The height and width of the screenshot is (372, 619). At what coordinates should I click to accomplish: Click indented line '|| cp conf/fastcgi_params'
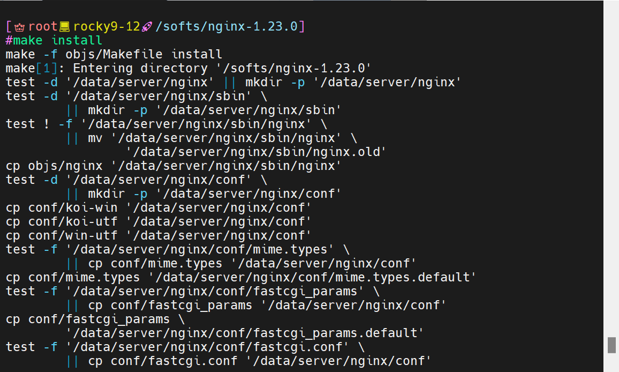point(256,305)
